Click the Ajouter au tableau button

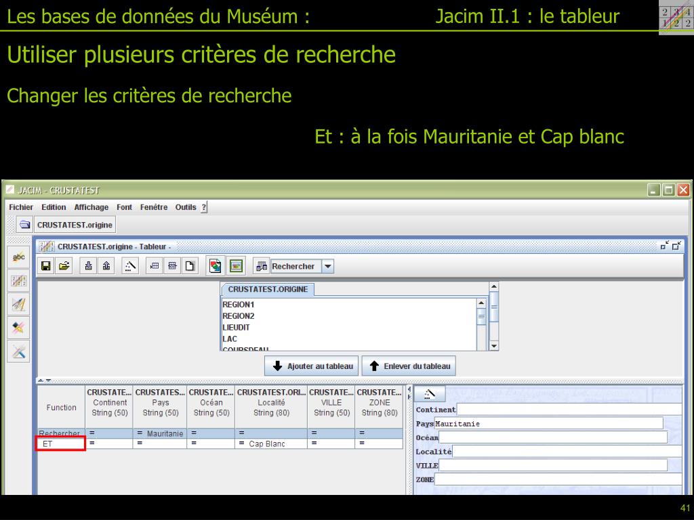[312, 366]
